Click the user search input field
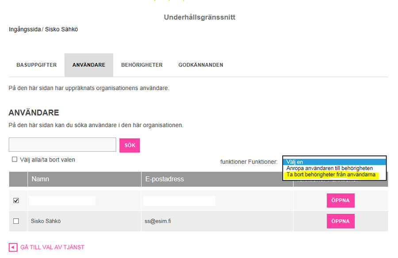 pos(62,145)
